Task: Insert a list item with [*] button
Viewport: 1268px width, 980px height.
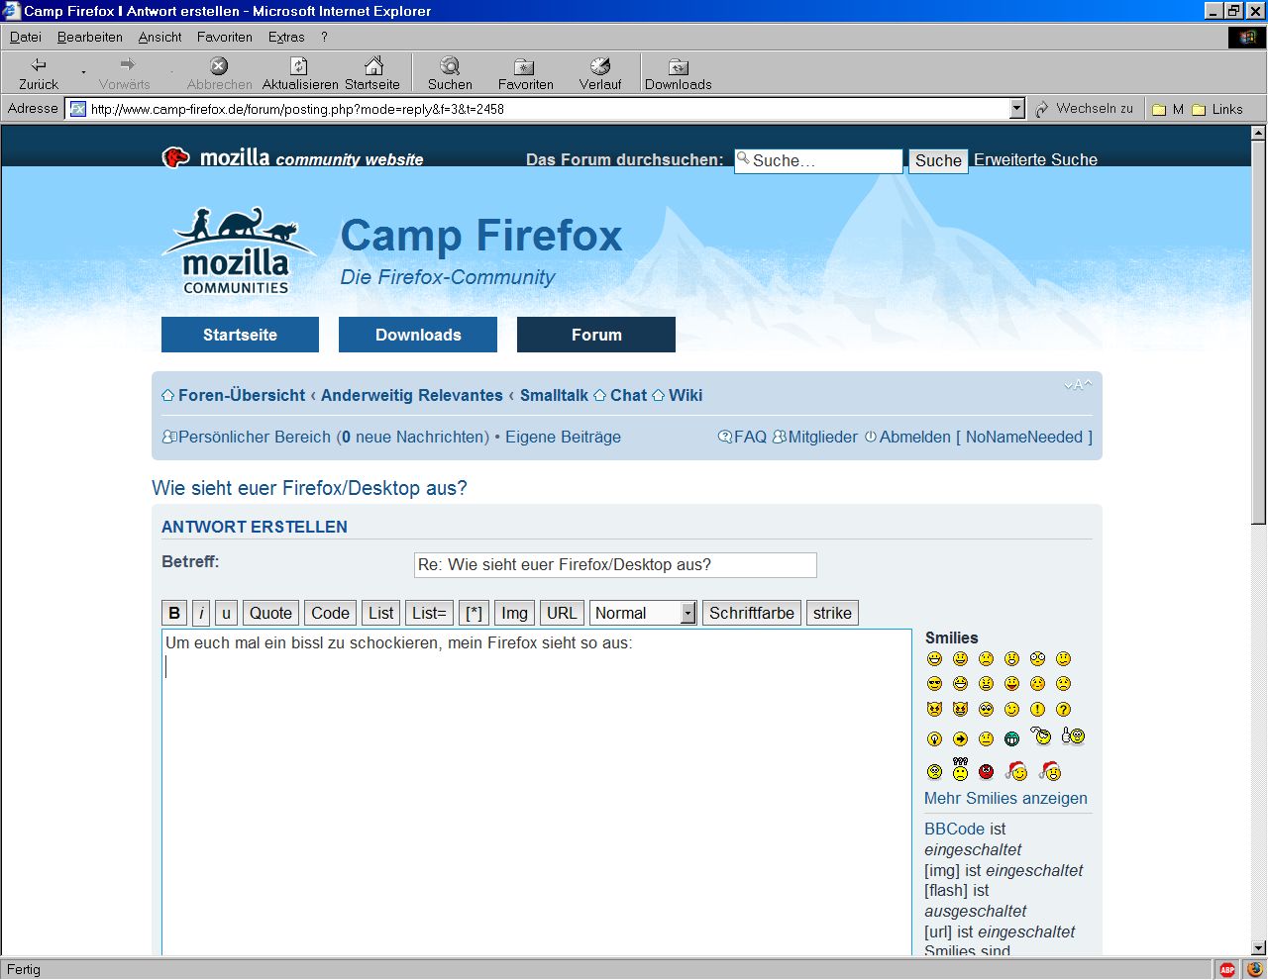Action: (474, 613)
